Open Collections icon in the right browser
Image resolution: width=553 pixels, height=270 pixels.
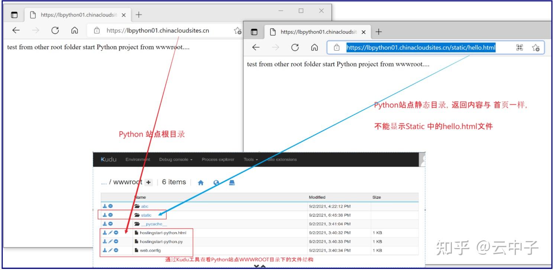click(519, 48)
